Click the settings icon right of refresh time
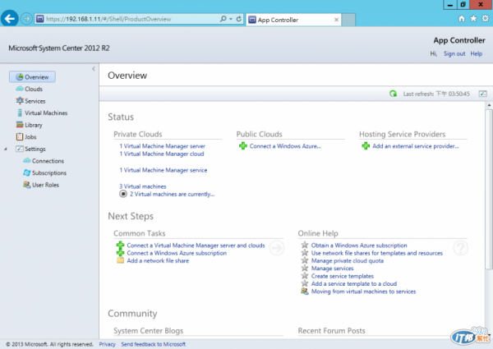The height and width of the screenshot is (349, 493). point(482,94)
